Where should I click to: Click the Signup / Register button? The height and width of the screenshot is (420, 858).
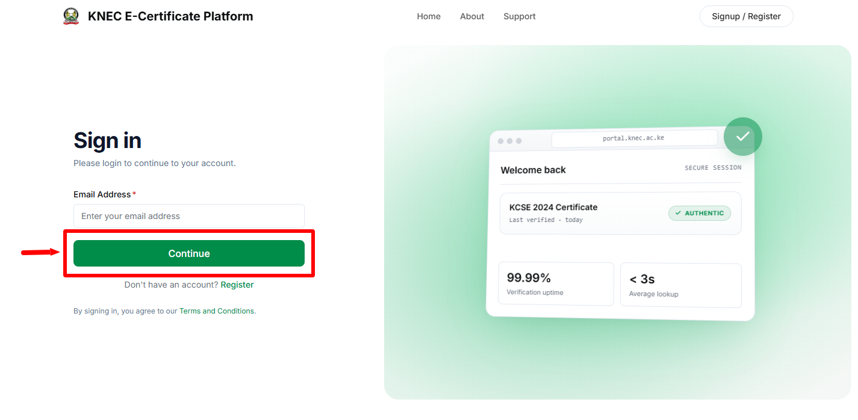pyautogui.click(x=746, y=16)
